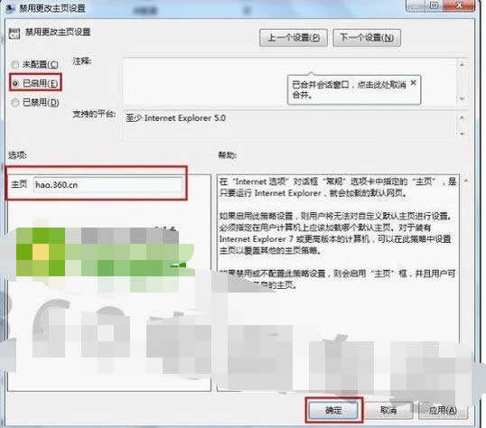The height and width of the screenshot is (428, 486).
Task: Select the 未配置(C) radio button
Action: coord(14,64)
